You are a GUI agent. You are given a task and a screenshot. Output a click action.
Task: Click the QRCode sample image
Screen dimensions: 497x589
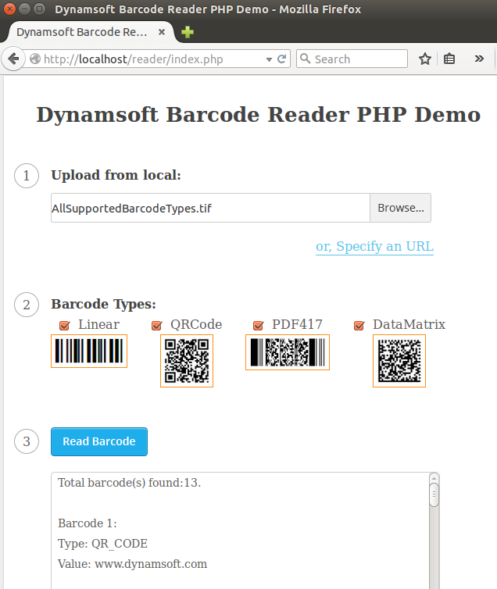click(x=187, y=361)
